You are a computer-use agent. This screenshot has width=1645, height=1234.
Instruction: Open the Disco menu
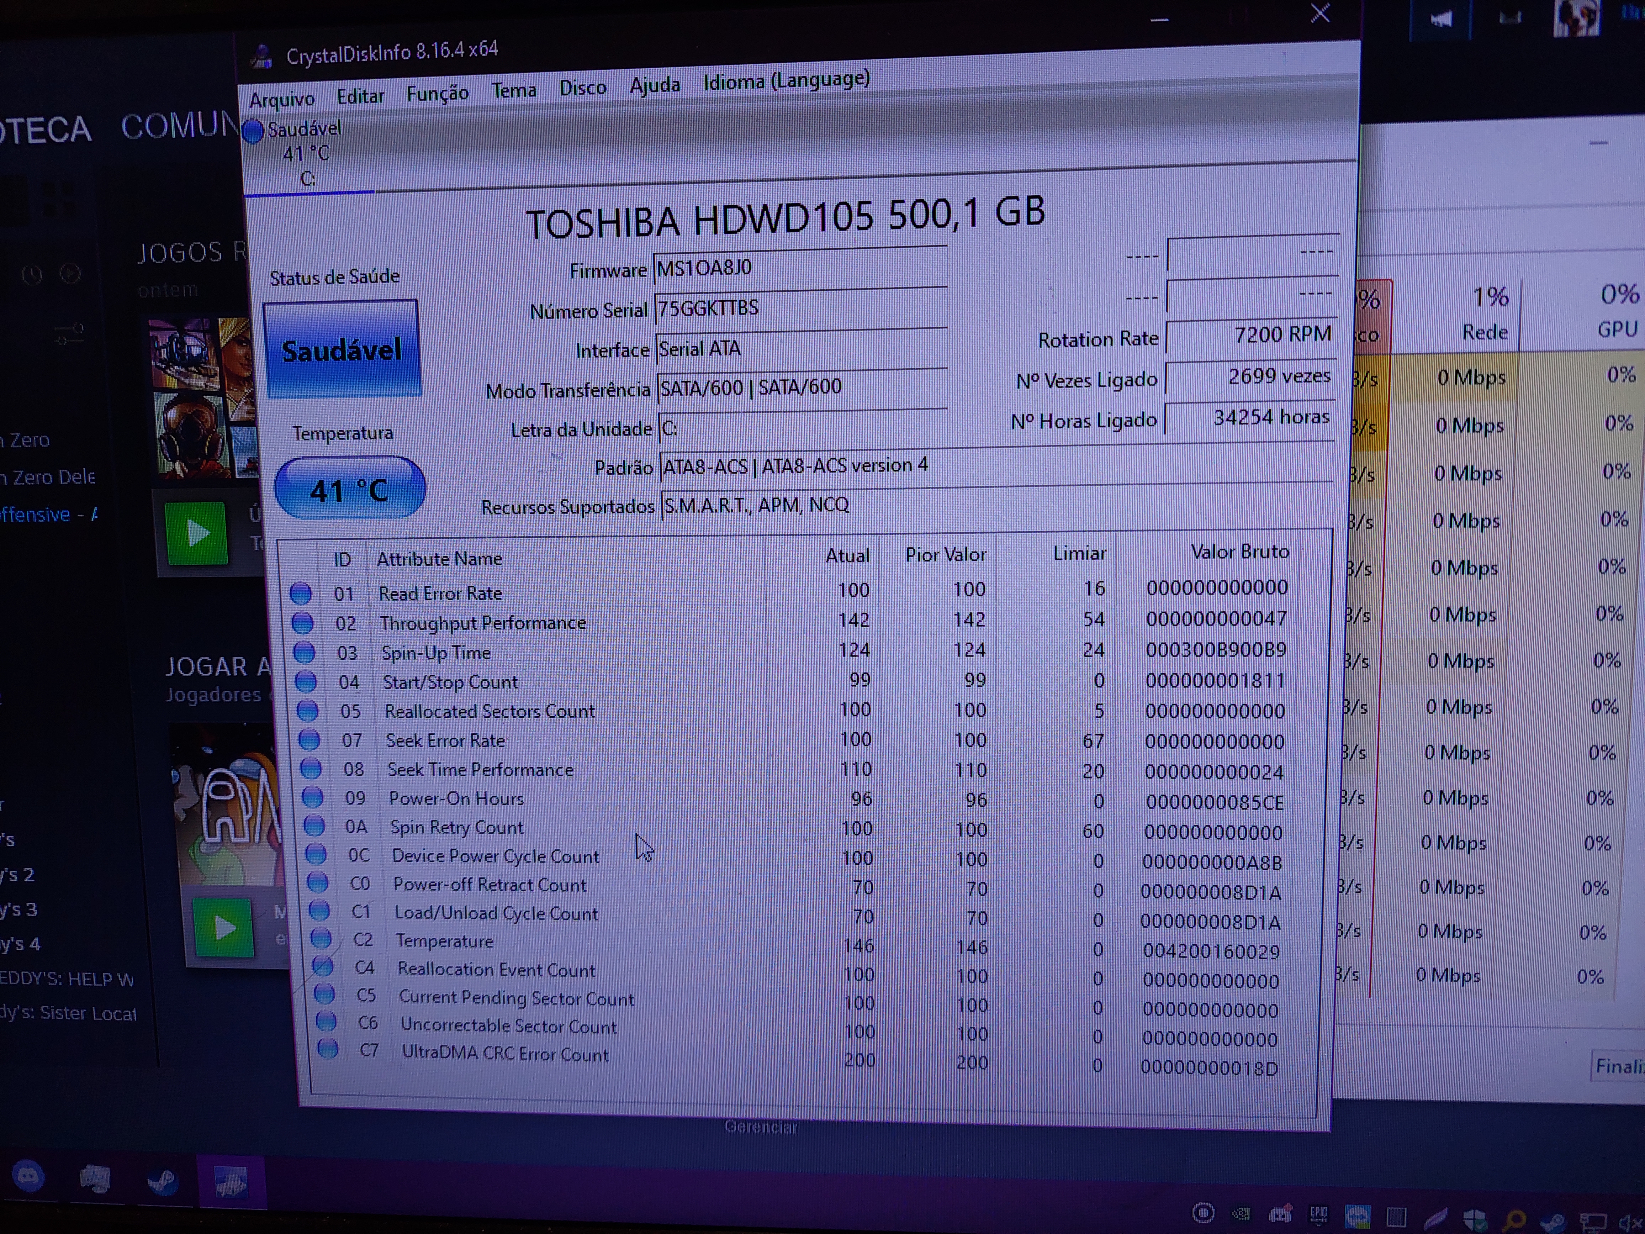582,88
